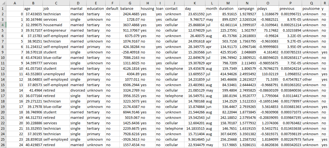
Task: Select column G header
Action: (130, 3)
